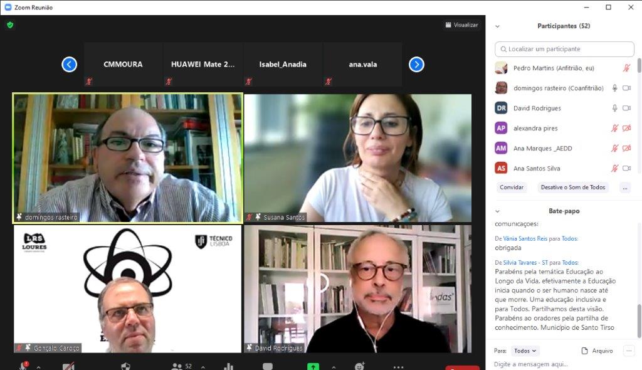
Task: Collapse the Participantes panel chevron
Action: 498,26
